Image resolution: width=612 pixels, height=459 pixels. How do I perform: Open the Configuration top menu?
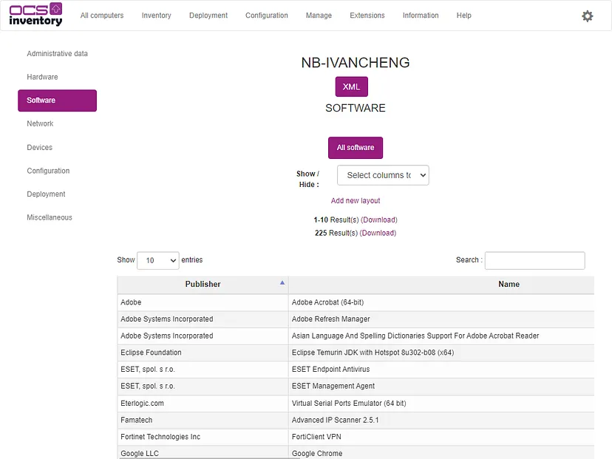[267, 16]
